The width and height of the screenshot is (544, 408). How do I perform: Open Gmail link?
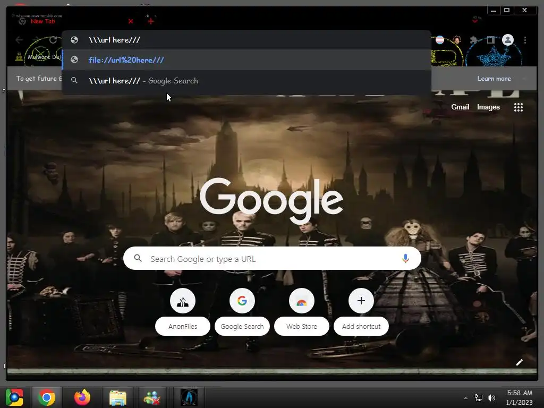(460, 107)
